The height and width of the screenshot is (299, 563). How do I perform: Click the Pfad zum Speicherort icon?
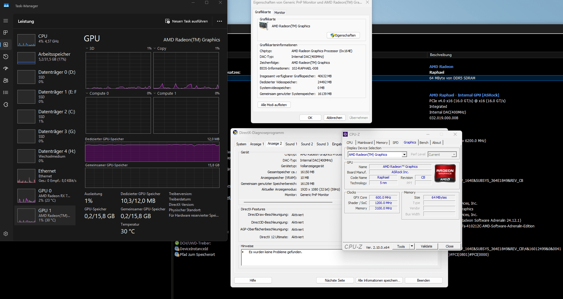177,254
